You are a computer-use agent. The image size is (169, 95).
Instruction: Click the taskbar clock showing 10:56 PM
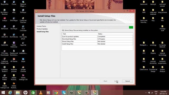click(163, 93)
